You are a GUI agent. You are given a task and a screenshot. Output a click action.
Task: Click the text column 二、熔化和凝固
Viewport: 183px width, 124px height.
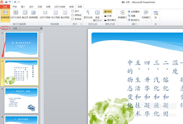166,88
